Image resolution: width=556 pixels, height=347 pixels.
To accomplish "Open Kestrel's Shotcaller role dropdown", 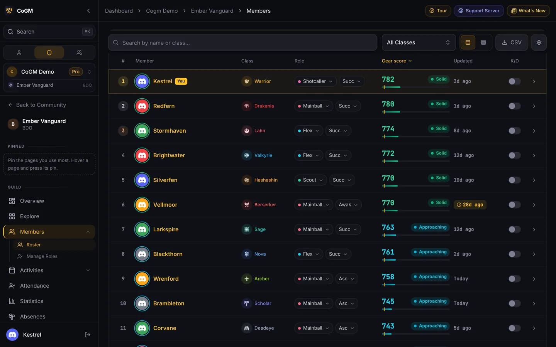I will tap(315, 81).
